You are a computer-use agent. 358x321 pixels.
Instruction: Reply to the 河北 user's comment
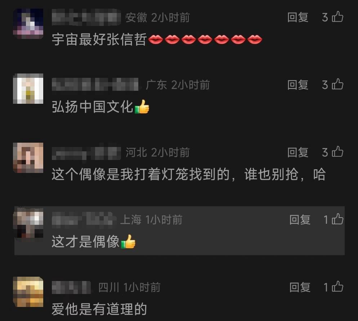pyautogui.click(x=298, y=152)
